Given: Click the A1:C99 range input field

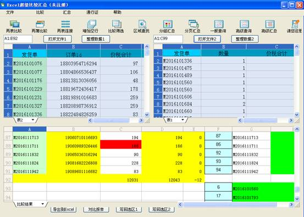Looking at the screenshot, I should [168, 39].
